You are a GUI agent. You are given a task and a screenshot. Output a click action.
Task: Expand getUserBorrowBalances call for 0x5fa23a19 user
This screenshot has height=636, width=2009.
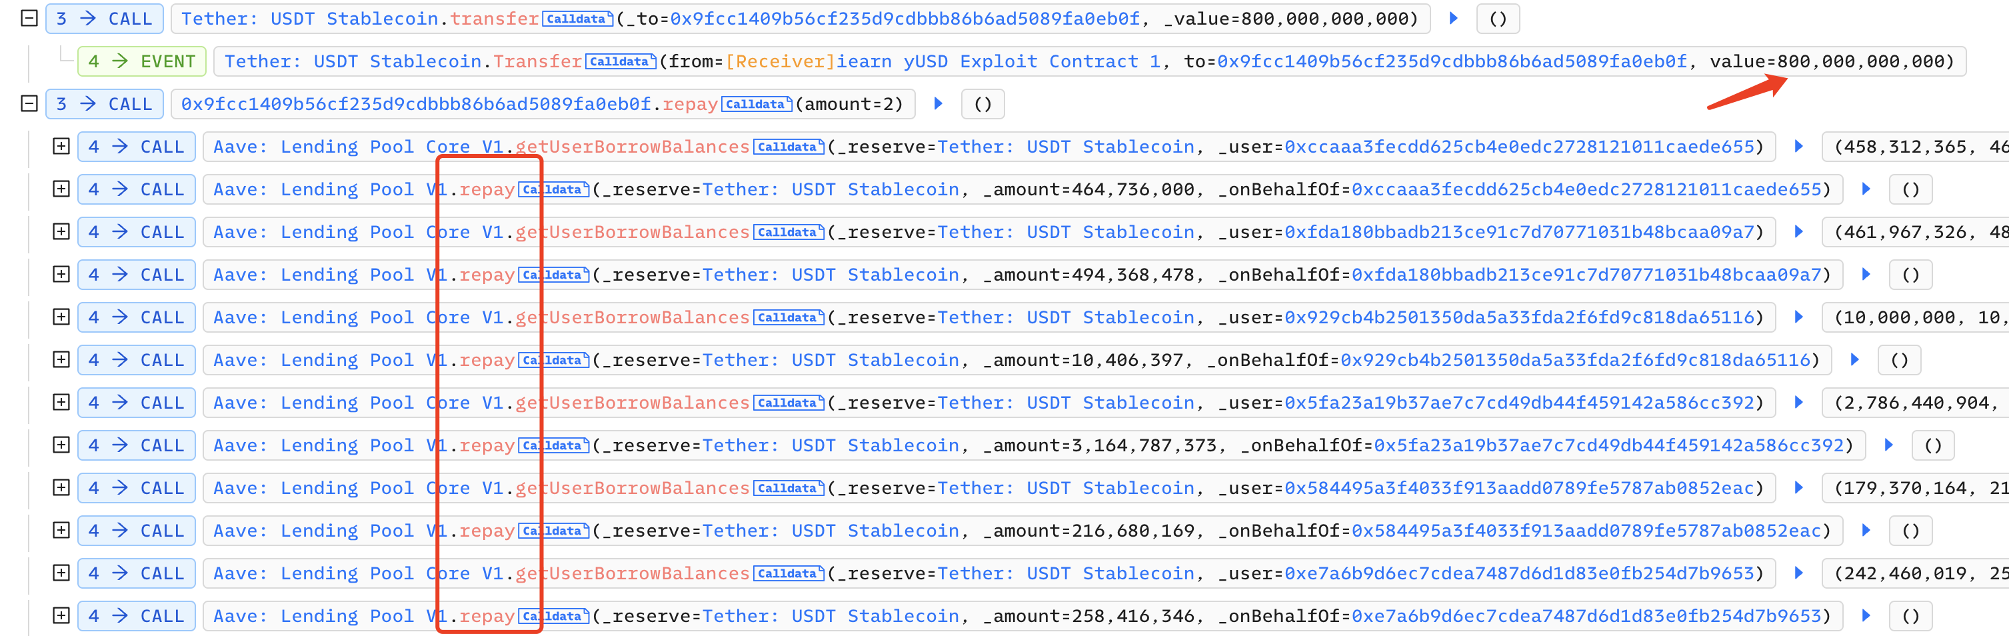[61, 402]
